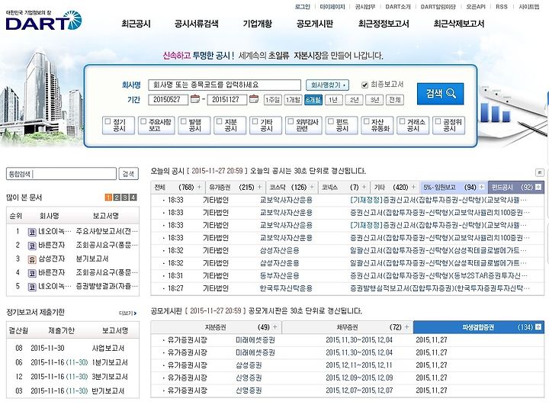Click the 로그인 link

click(x=303, y=7)
